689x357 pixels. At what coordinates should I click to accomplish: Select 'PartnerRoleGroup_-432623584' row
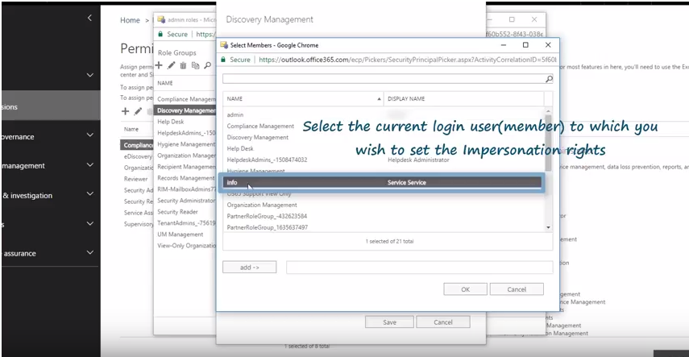384,216
